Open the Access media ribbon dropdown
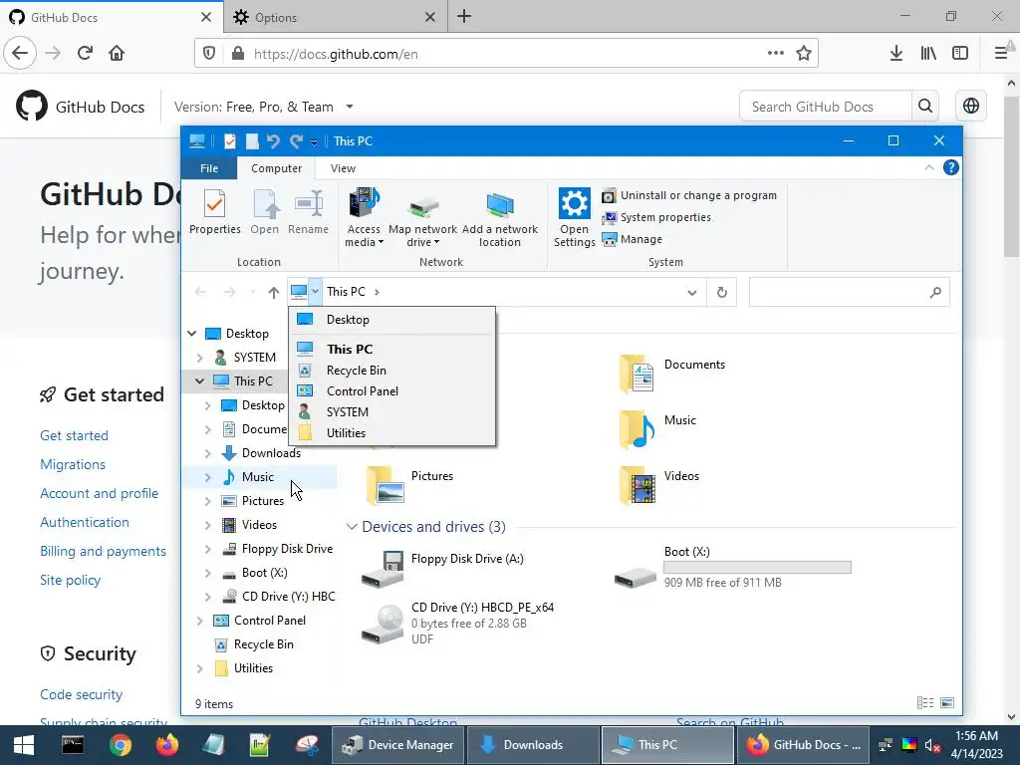The image size is (1020, 765). (364, 218)
